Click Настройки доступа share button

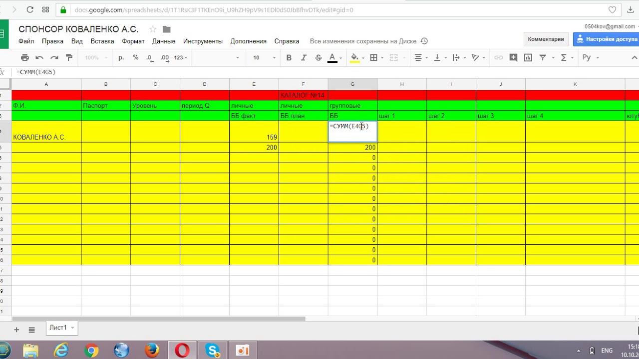606,39
